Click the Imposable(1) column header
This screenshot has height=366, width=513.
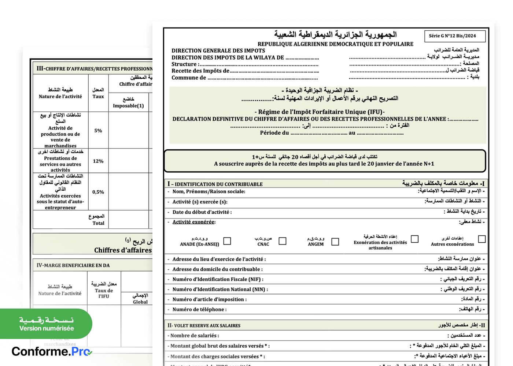pyautogui.click(x=128, y=102)
